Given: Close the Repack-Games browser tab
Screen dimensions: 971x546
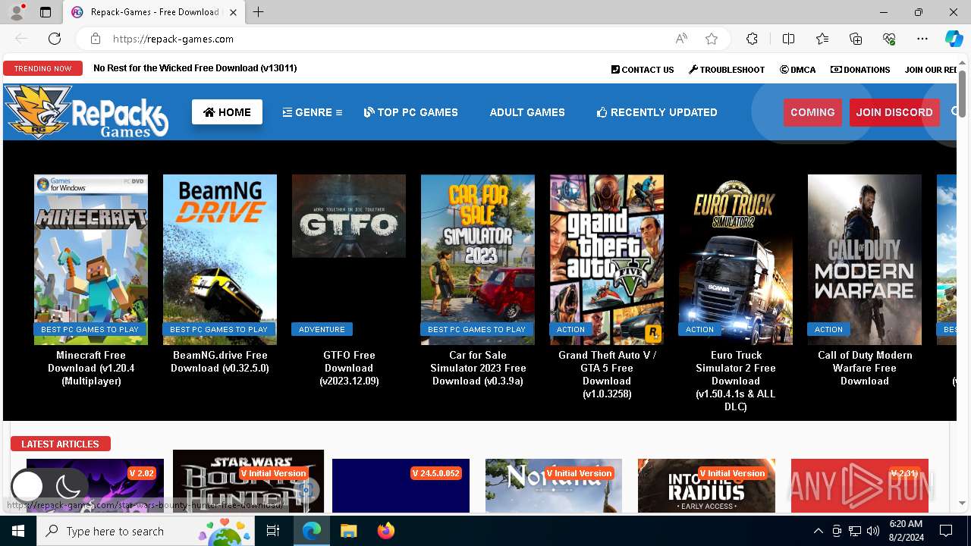Looking at the screenshot, I should [234, 12].
